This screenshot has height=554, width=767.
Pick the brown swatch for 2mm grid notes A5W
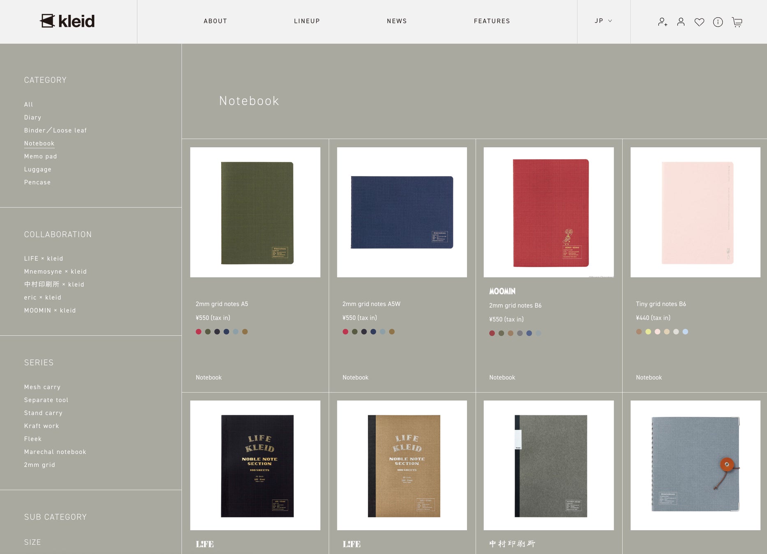point(392,332)
